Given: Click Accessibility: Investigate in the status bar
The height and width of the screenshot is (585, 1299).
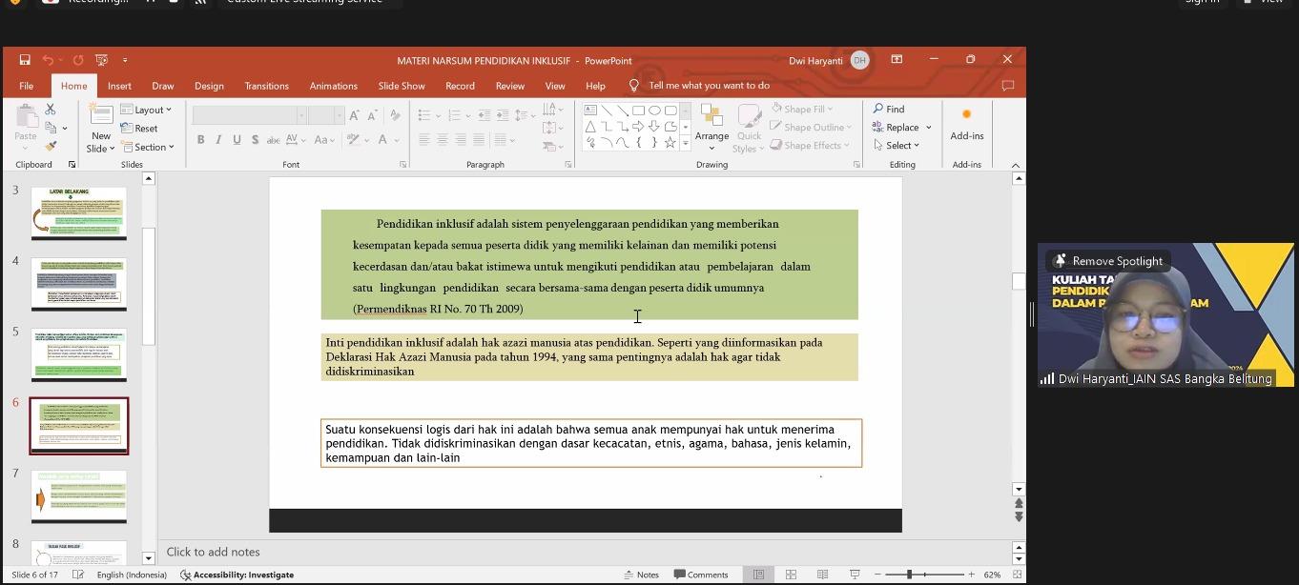Looking at the screenshot, I should point(237,575).
